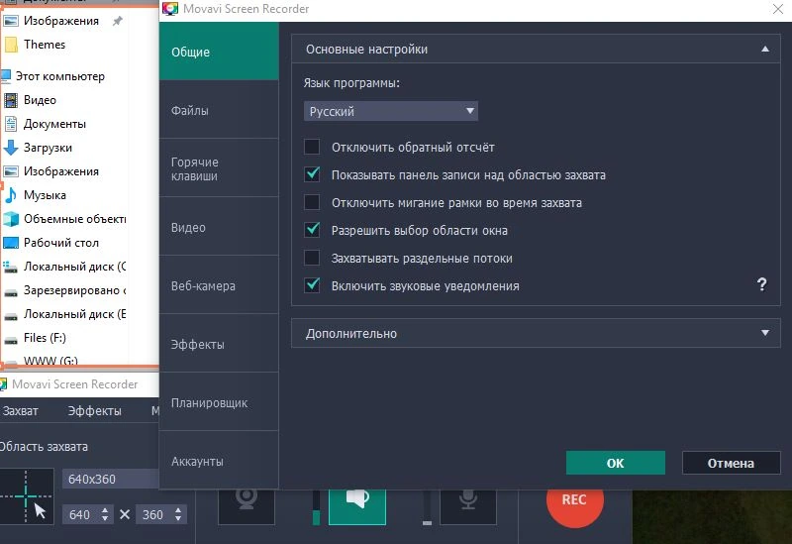Click the Этот компьютер monitor icon
The image size is (792, 544).
6,76
